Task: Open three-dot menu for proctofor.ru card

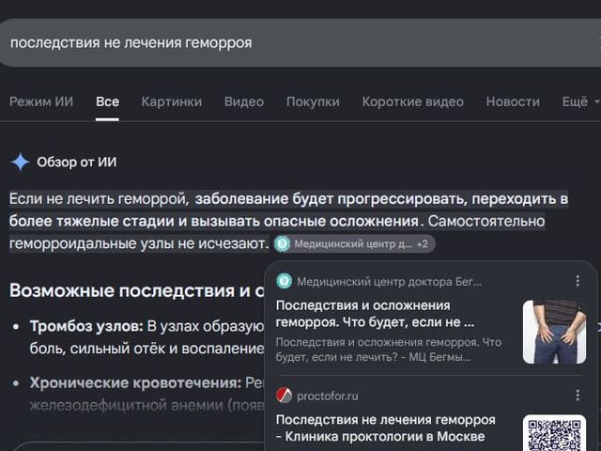Action: pos(578,396)
